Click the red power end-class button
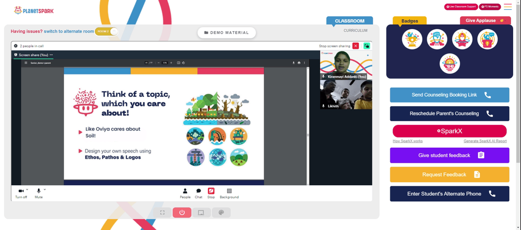521x230 pixels. [182, 212]
